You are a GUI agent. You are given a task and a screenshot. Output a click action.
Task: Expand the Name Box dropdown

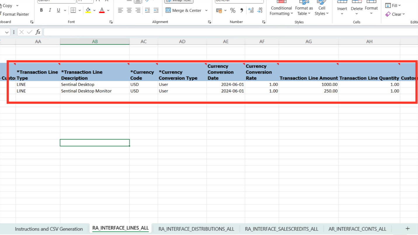pos(7,32)
